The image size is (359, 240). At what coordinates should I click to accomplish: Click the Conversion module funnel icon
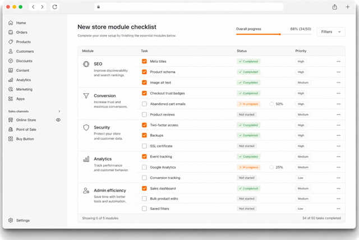click(x=86, y=96)
